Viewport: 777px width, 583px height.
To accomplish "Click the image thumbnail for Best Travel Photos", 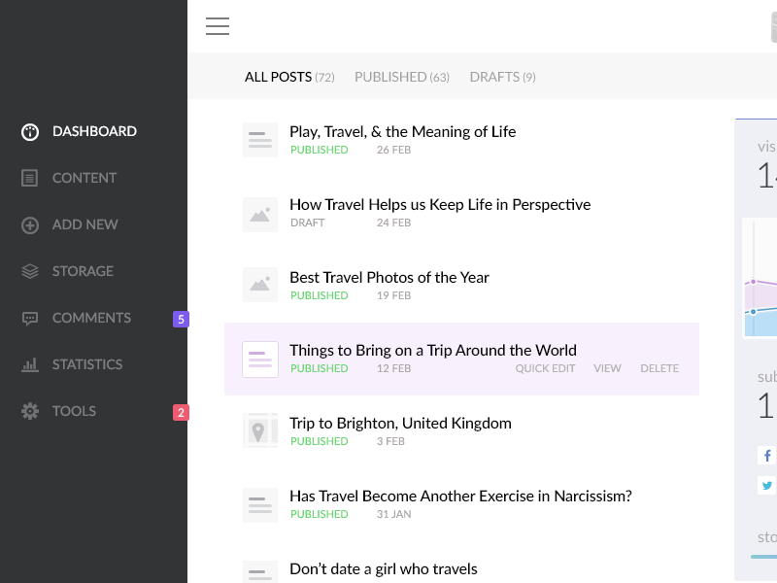I will coord(260,284).
